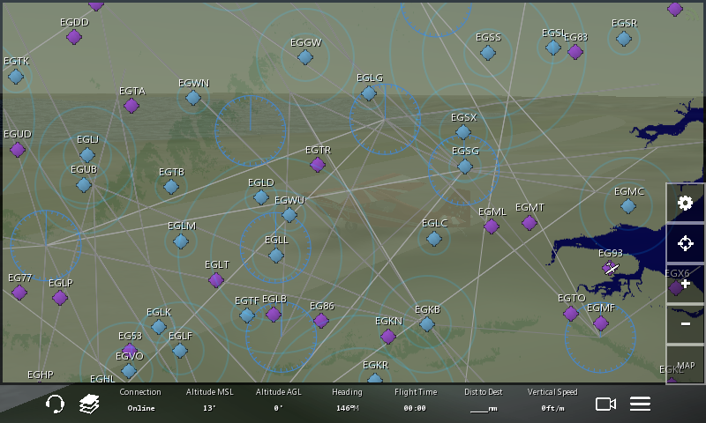Open the ATC headset icon
This screenshot has height=423, width=706.
coord(55,404)
